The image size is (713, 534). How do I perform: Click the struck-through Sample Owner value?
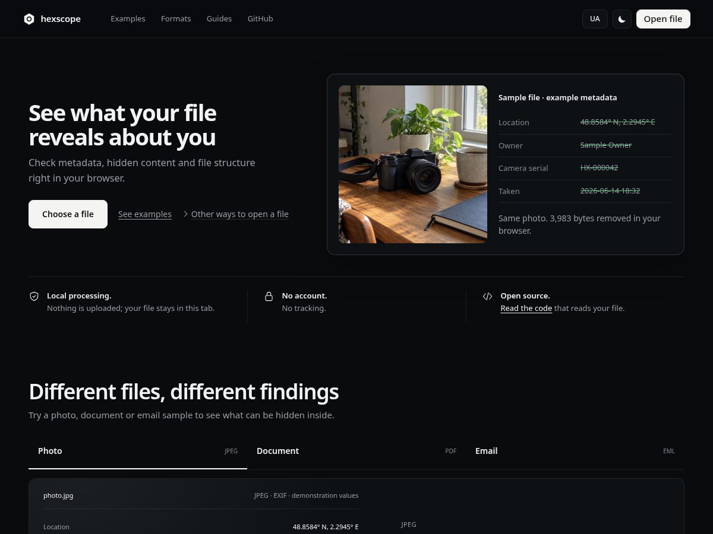point(606,145)
